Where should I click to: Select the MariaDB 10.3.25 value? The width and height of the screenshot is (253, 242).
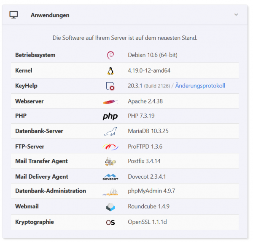pos(148,131)
